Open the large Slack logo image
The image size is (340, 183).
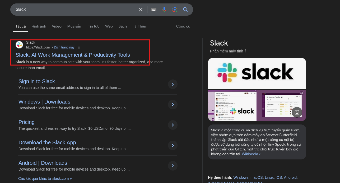click(x=257, y=73)
